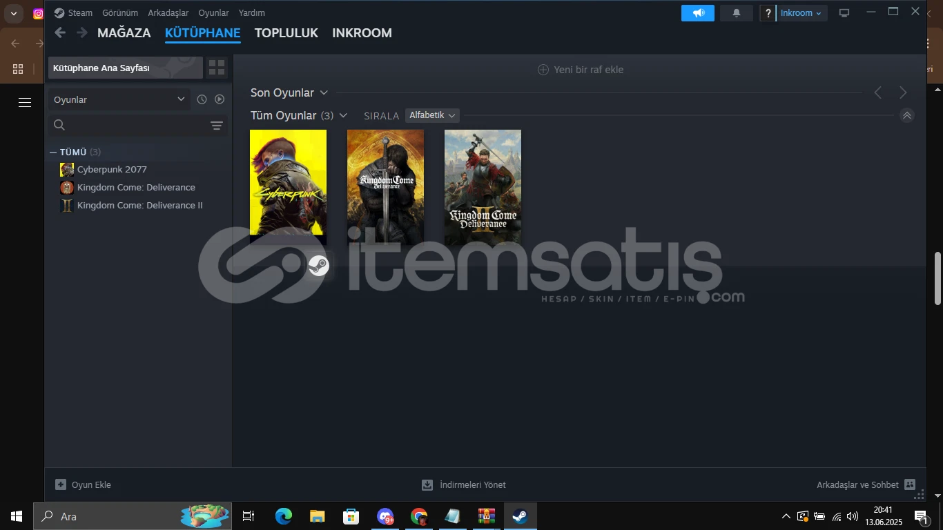The image size is (943, 530).
Task: Sort by recent activity clock icon
Action: point(202,99)
